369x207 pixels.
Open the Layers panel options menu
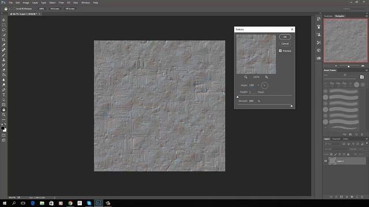click(367, 139)
